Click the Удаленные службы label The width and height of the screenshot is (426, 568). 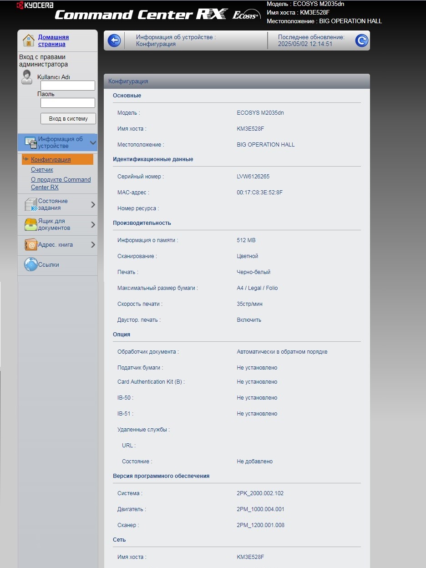(x=143, y=429)
